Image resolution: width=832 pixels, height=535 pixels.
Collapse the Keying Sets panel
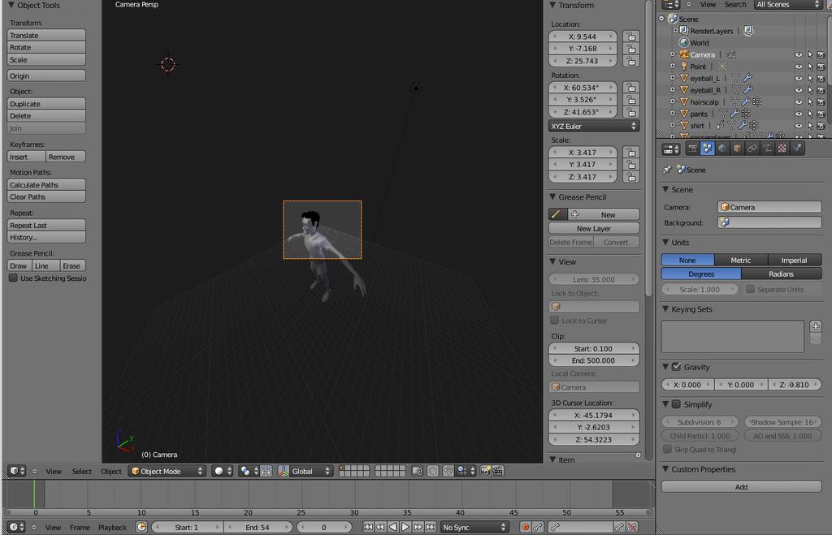coord(665,309)
